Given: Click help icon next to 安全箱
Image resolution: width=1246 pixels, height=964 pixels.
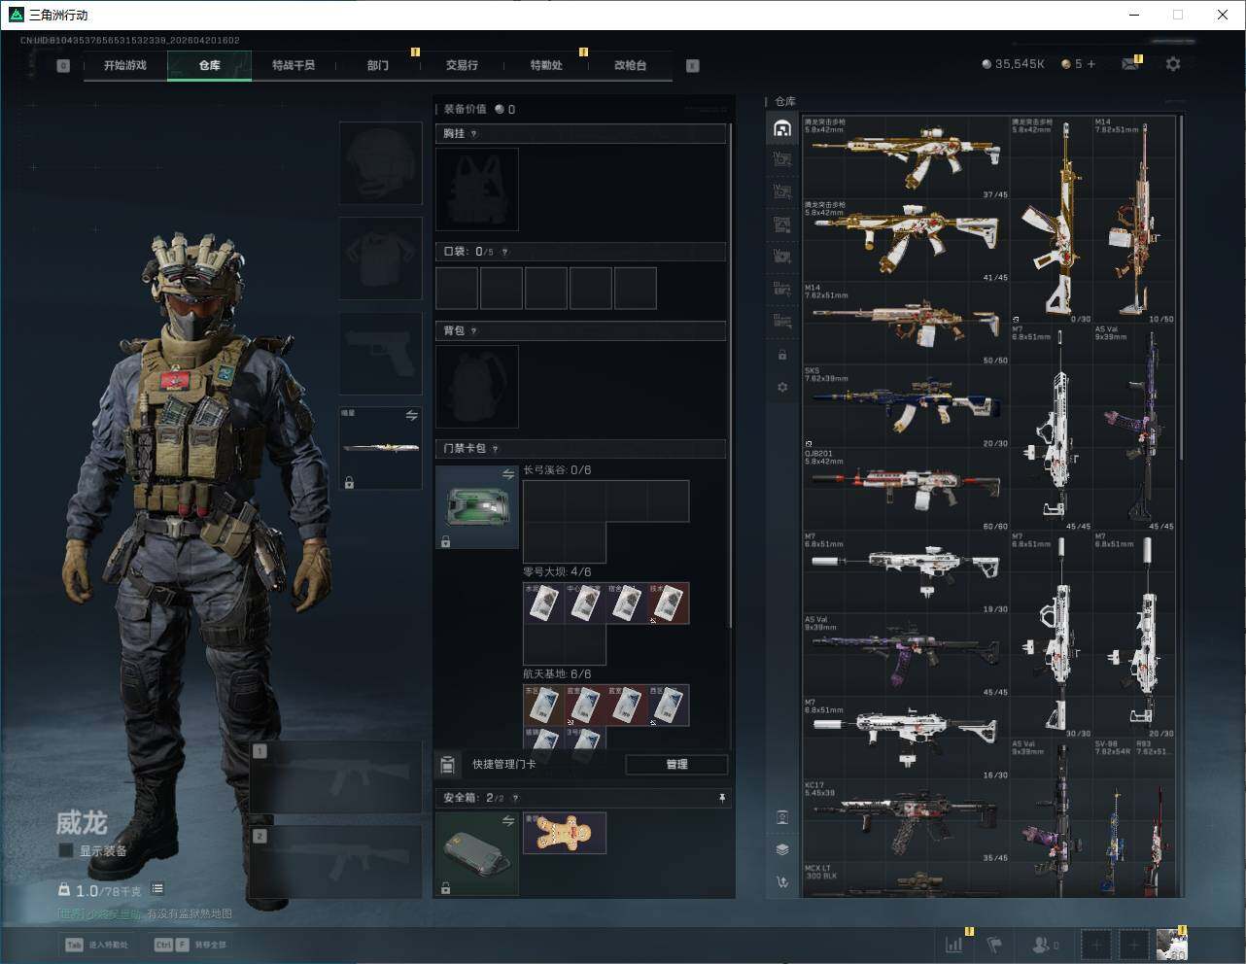Looking at the screenshot, I should [x=515, y=799].
